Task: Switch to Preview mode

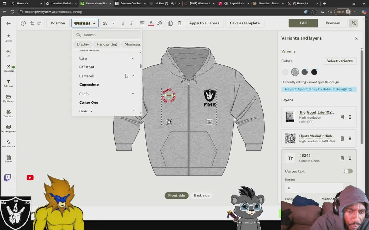Action: pos(333,23)
